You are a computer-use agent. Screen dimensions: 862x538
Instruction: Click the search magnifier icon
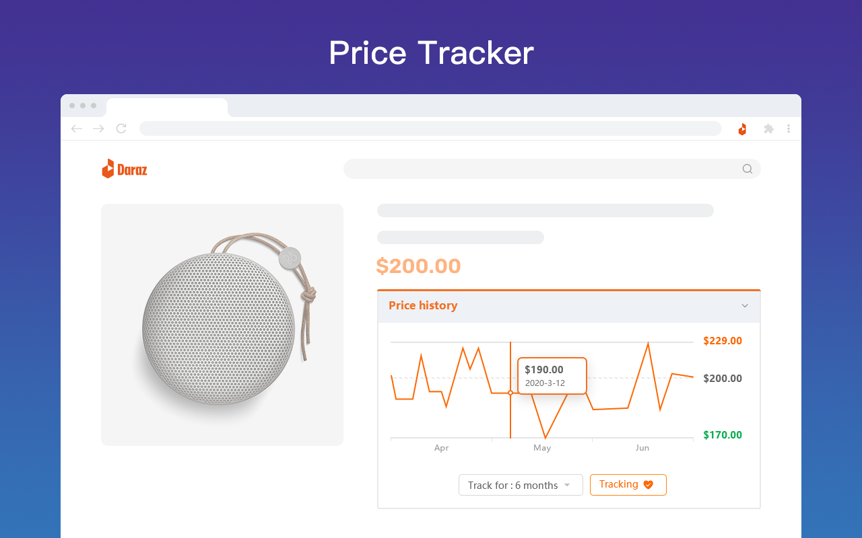(748, 169)
